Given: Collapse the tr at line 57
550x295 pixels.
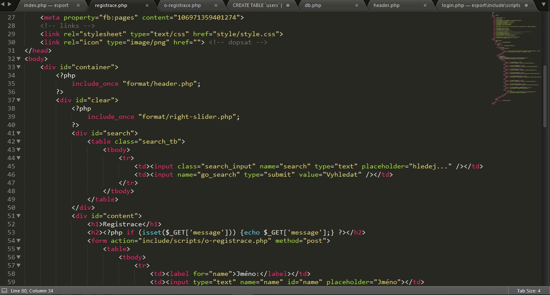Looking at the screenshot, I should click(18, 265).
